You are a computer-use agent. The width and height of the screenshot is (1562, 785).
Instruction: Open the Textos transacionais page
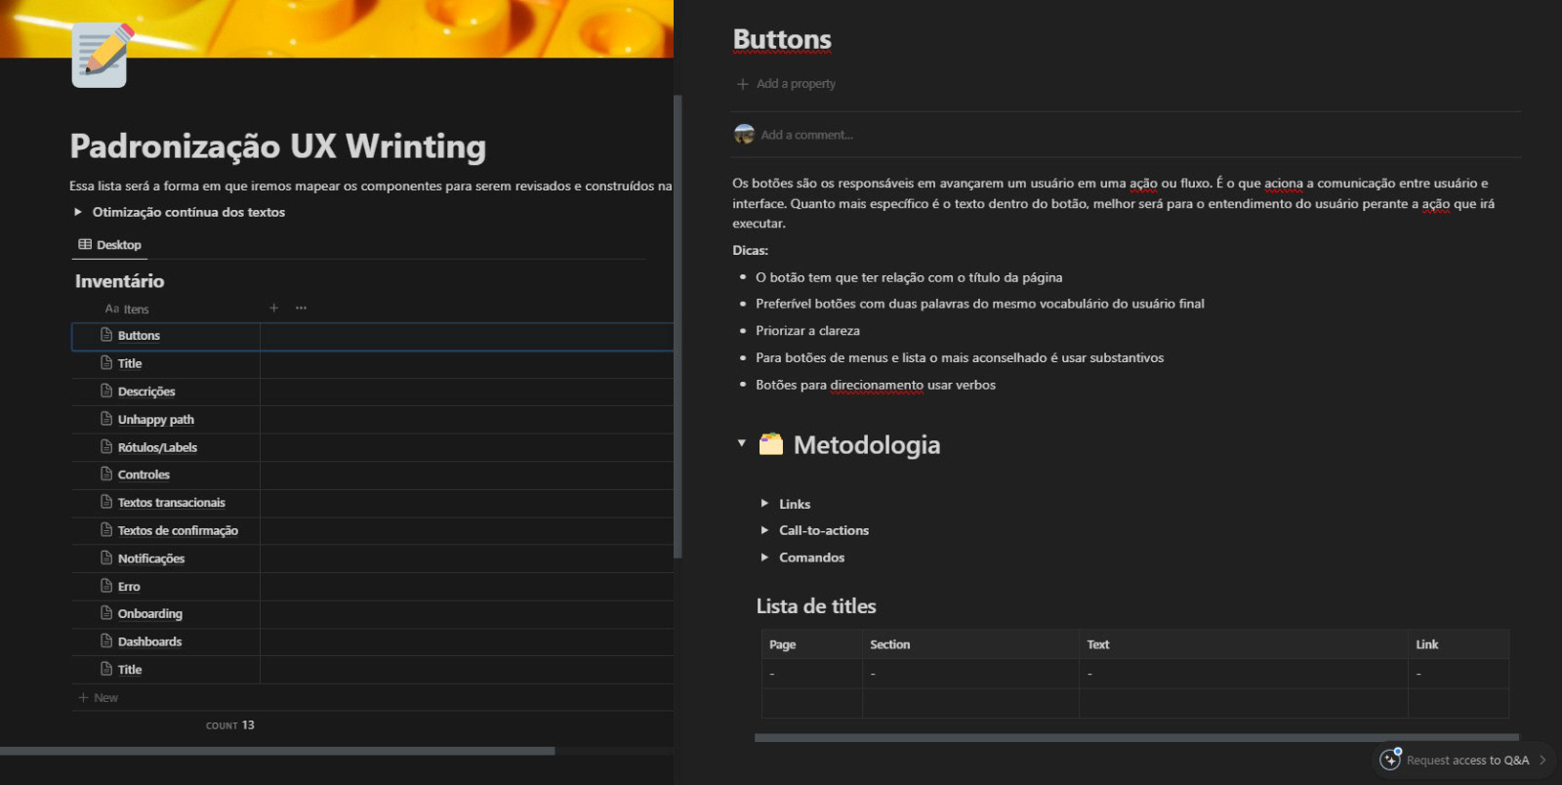coord(172,503)
